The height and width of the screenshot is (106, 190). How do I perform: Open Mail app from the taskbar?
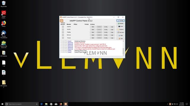pos(56,104)
